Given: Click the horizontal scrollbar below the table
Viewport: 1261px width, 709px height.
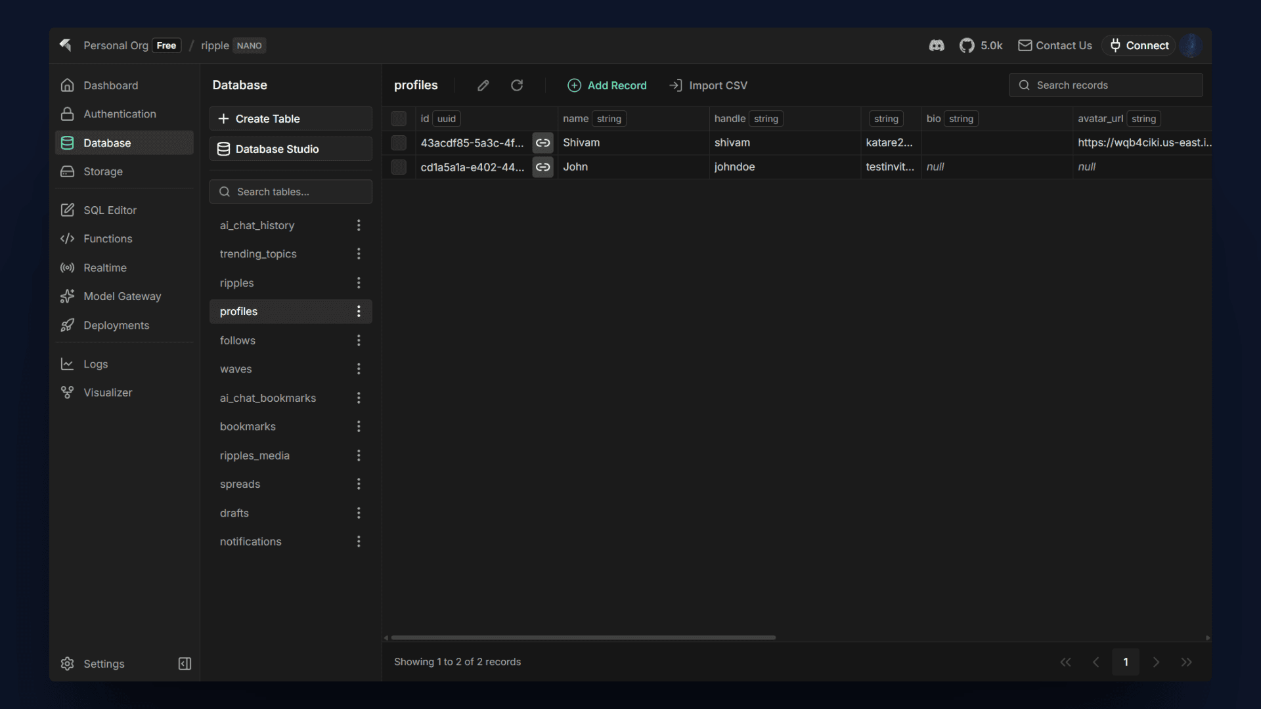Looking at the screenshot, I should [x=583, y=637].
